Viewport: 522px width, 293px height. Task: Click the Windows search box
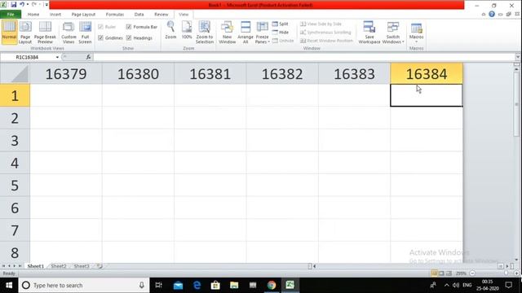click(83, 285)
